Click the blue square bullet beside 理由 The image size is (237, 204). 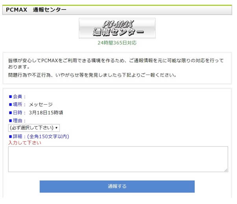click(x=10, y=121)
